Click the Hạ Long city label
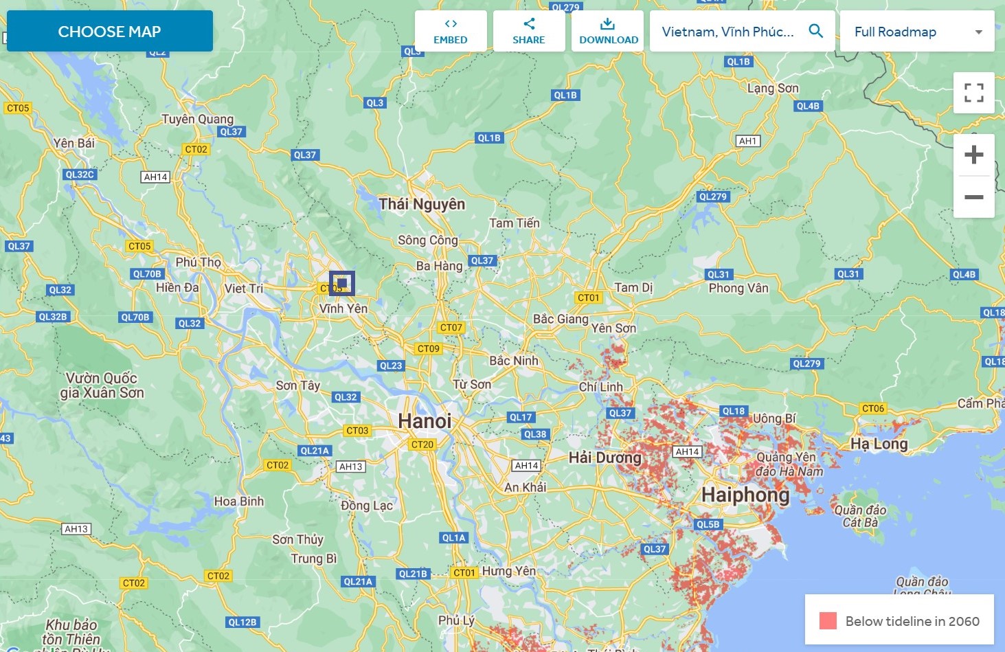The height and width of the screenshot is (652, 1005). (x=879, y=444)
